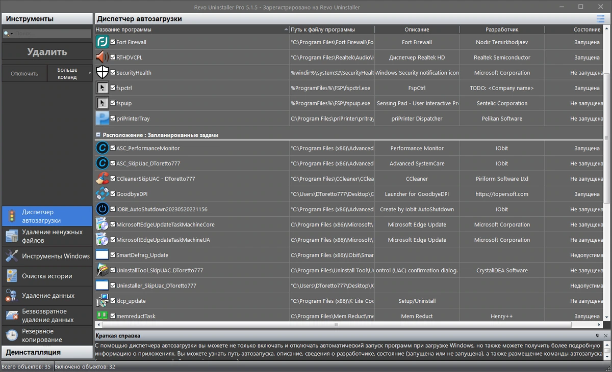
Task: Uncheck the RTHDVCPL checkbox
Action: (113, 58)
